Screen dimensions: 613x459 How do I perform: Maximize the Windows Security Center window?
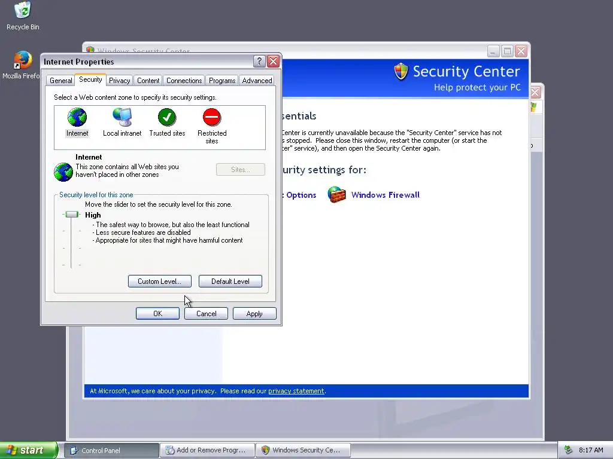(x=507, y=51)
